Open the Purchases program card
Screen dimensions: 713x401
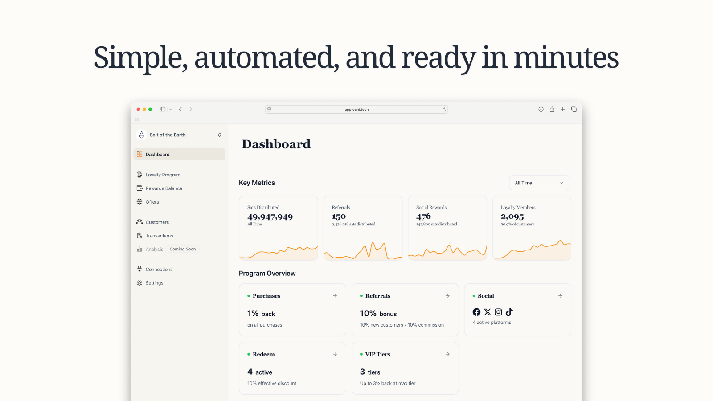pyautogui.click(x=335, y=295)
